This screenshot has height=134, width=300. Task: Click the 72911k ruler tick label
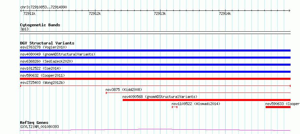tap(29, 14)
